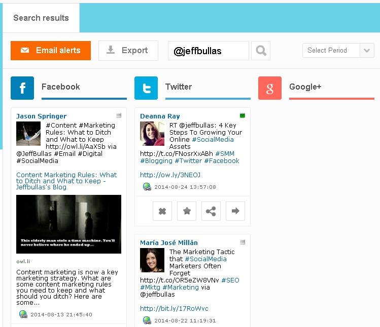
Task: Open Jason Springer profile link
Action: 41,116
